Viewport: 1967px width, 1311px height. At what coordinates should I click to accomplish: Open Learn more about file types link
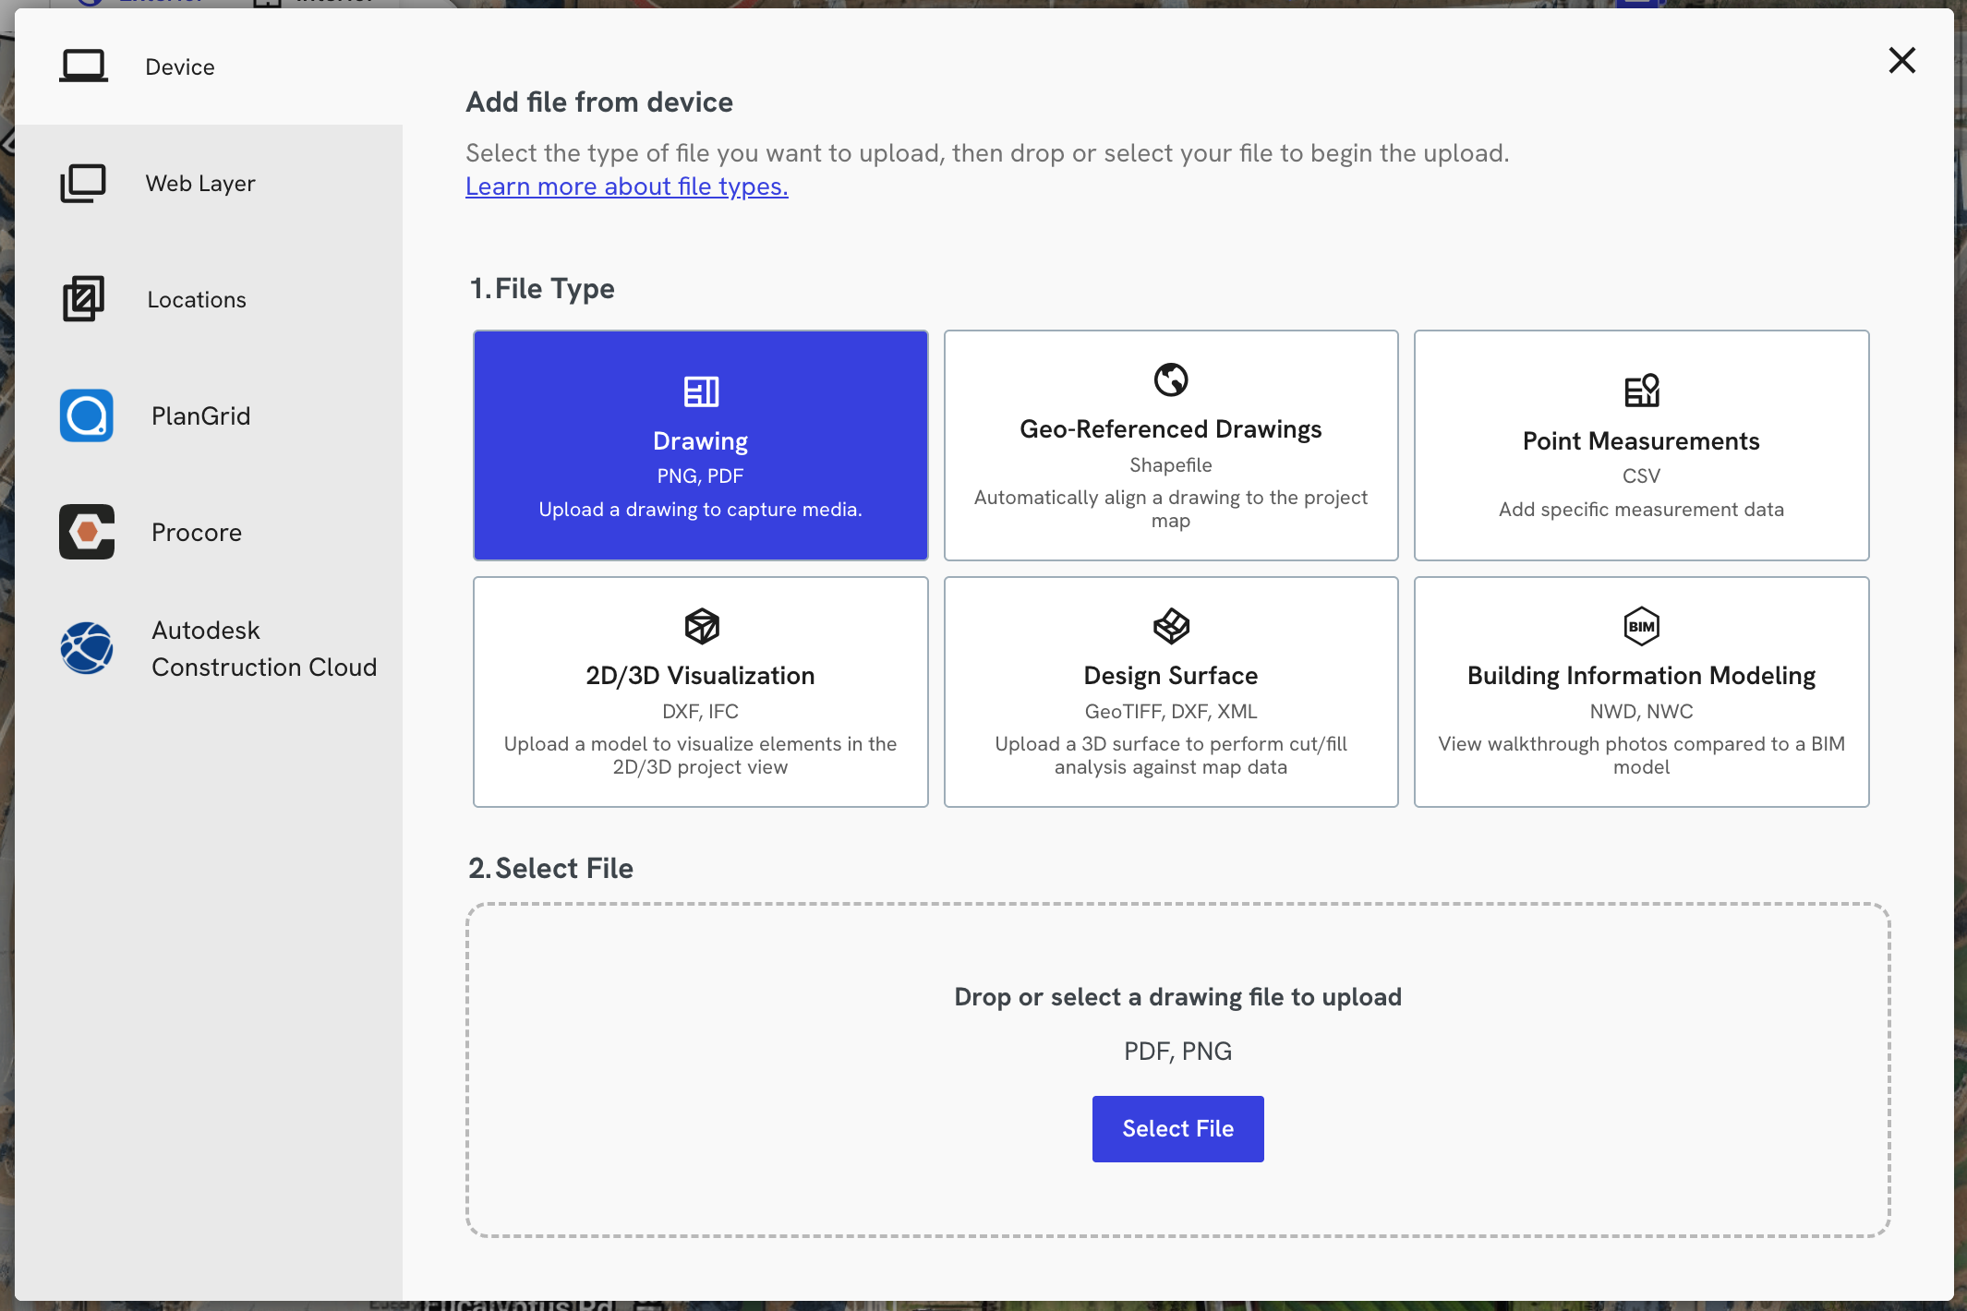pyautogui.click(x=626, y=186)
